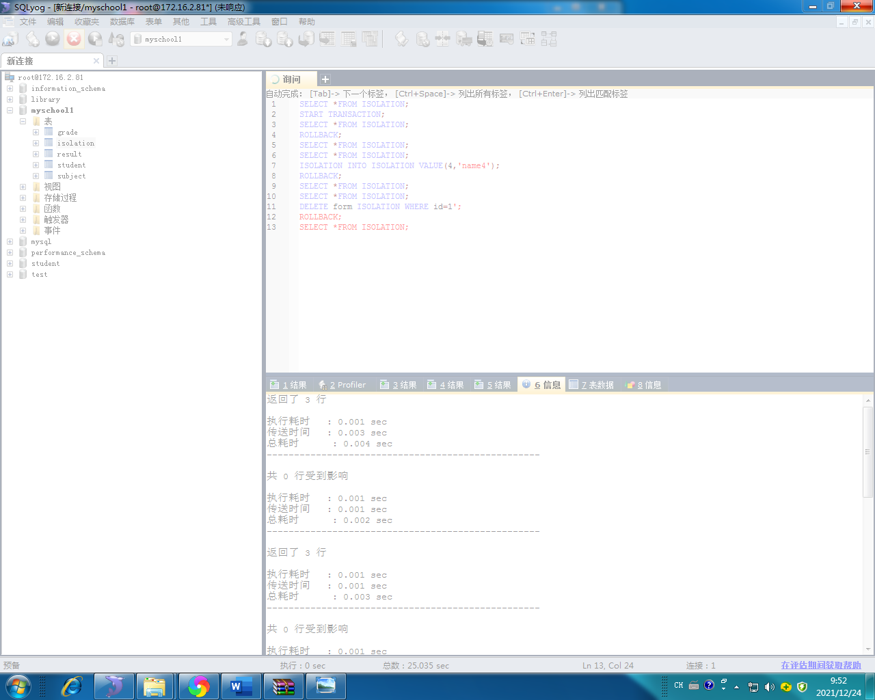The image size is (875, 700).
Task: Click the database import down-arrow icon
Action: [264, 39]
